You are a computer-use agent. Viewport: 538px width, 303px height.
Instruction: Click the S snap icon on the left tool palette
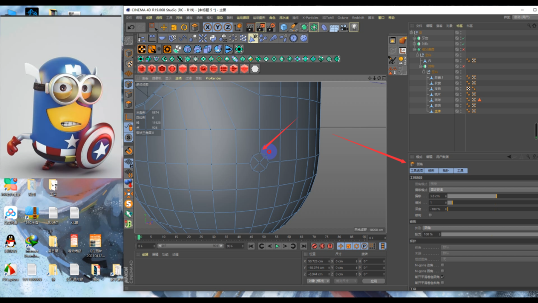tap(129, 138)
